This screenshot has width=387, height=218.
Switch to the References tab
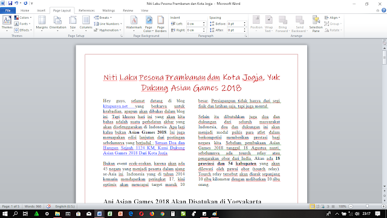click(86, 10)
